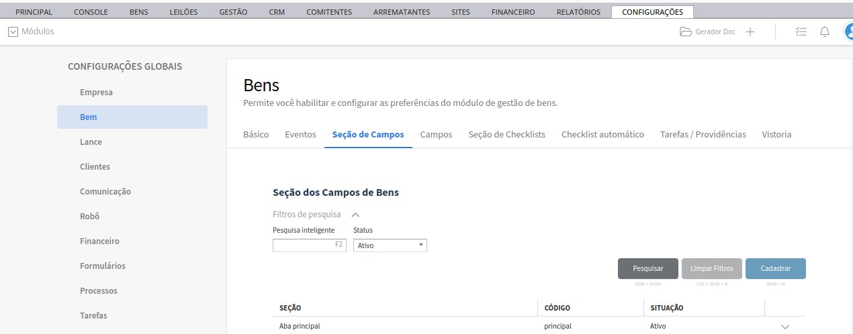Open the COMITENTES top tab

[329, 12]
